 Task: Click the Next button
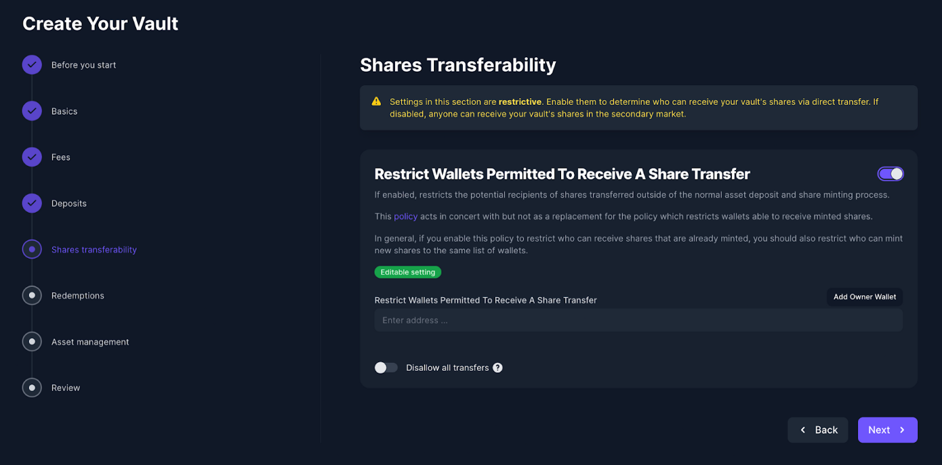click(x=887, y=430)
